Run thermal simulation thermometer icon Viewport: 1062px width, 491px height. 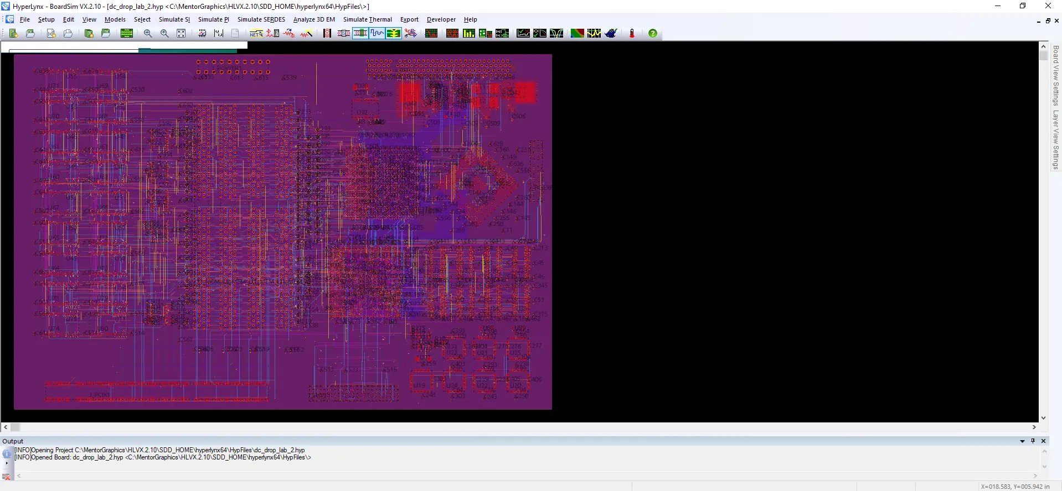point(632,33)
